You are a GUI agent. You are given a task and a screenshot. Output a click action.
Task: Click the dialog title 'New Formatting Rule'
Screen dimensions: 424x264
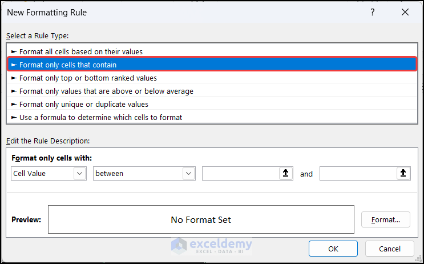coord(47,12)
